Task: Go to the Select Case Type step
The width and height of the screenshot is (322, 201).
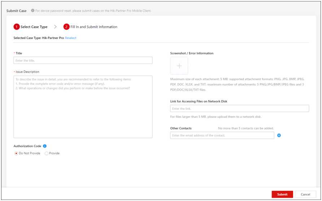Action: click(34, 27)
